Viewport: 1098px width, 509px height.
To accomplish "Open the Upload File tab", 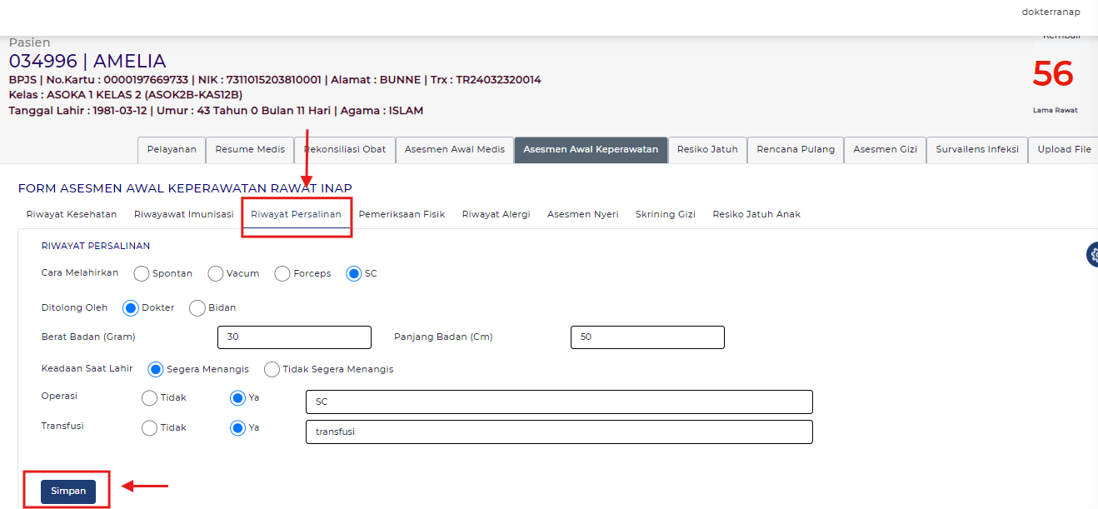I will point(1064,150).
